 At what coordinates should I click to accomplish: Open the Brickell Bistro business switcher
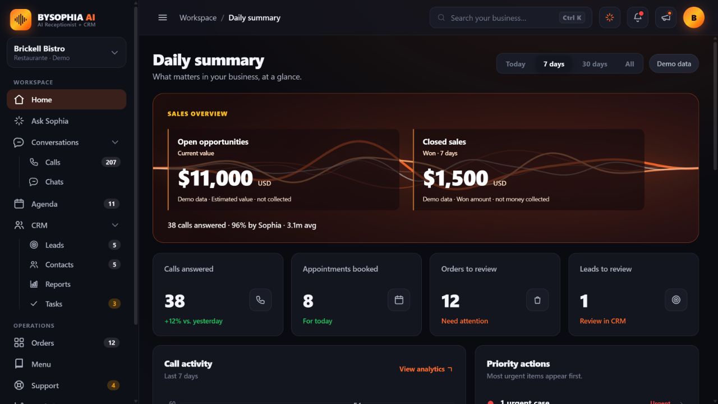[67, 53]
